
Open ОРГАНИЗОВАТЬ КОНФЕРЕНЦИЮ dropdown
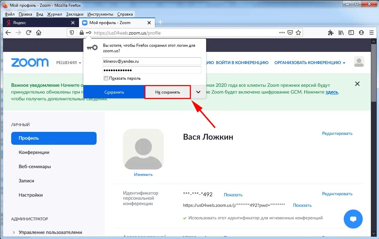point(310,63)
